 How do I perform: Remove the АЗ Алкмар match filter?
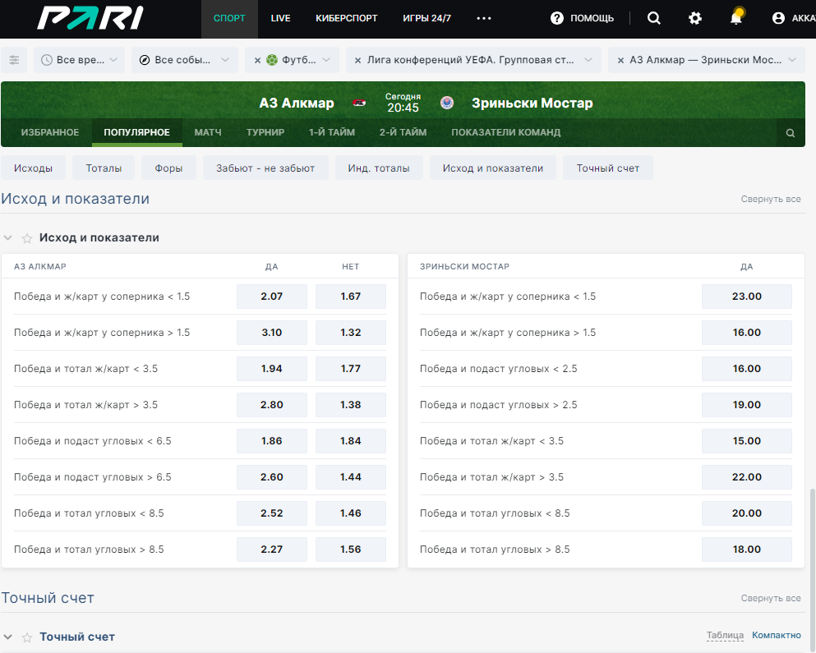click(x=620, y=60)
